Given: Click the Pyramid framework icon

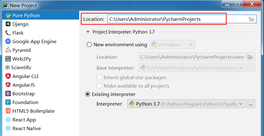Looking at the screenshot, I should coord(8,50).
